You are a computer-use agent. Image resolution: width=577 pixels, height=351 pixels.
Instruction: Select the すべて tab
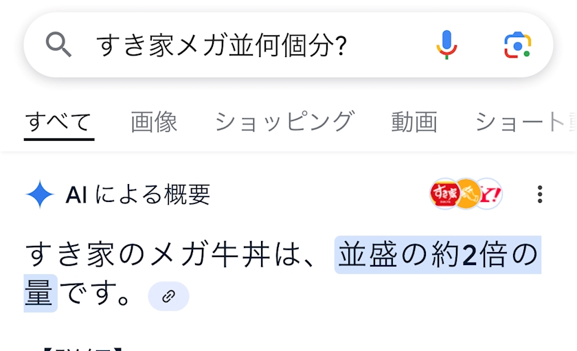coord(58,122)
